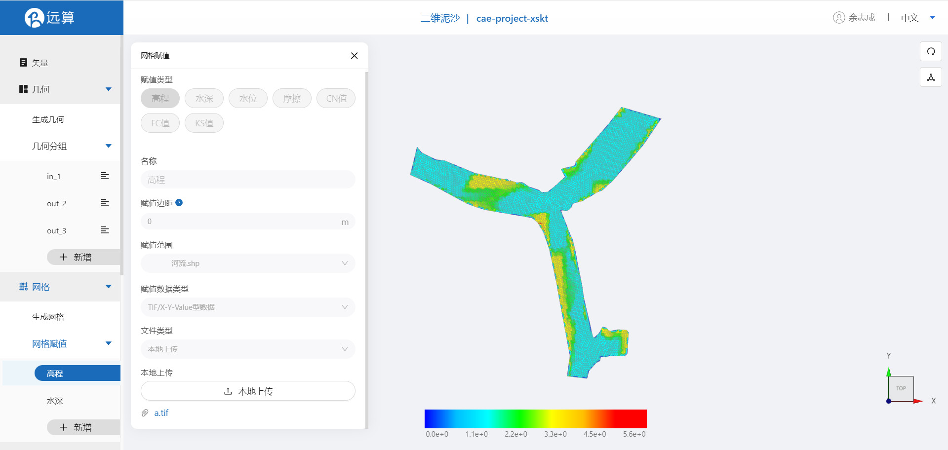Image resolution: width=948 pixels, height=450 pixels.
Task: Select the FC值 assignment type
Action: tap(160, 123)
